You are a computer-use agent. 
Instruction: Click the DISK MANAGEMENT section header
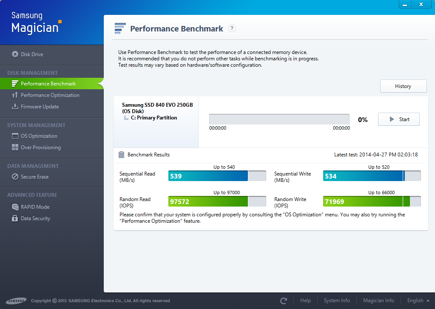pyautogui.click(x=32, y=73)
